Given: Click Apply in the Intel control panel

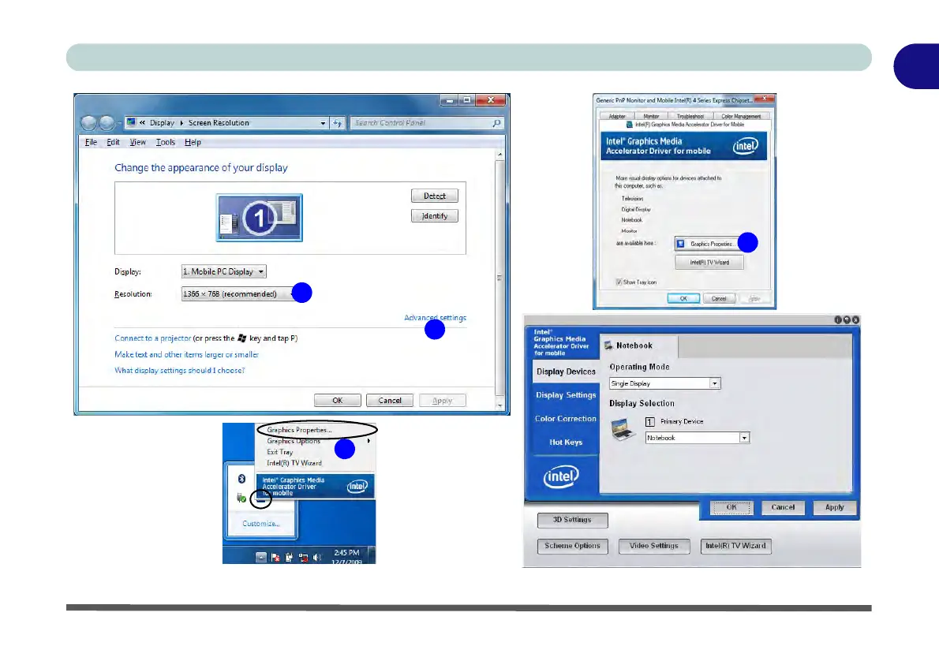Looking at the screenshot, I should [835, 508].
